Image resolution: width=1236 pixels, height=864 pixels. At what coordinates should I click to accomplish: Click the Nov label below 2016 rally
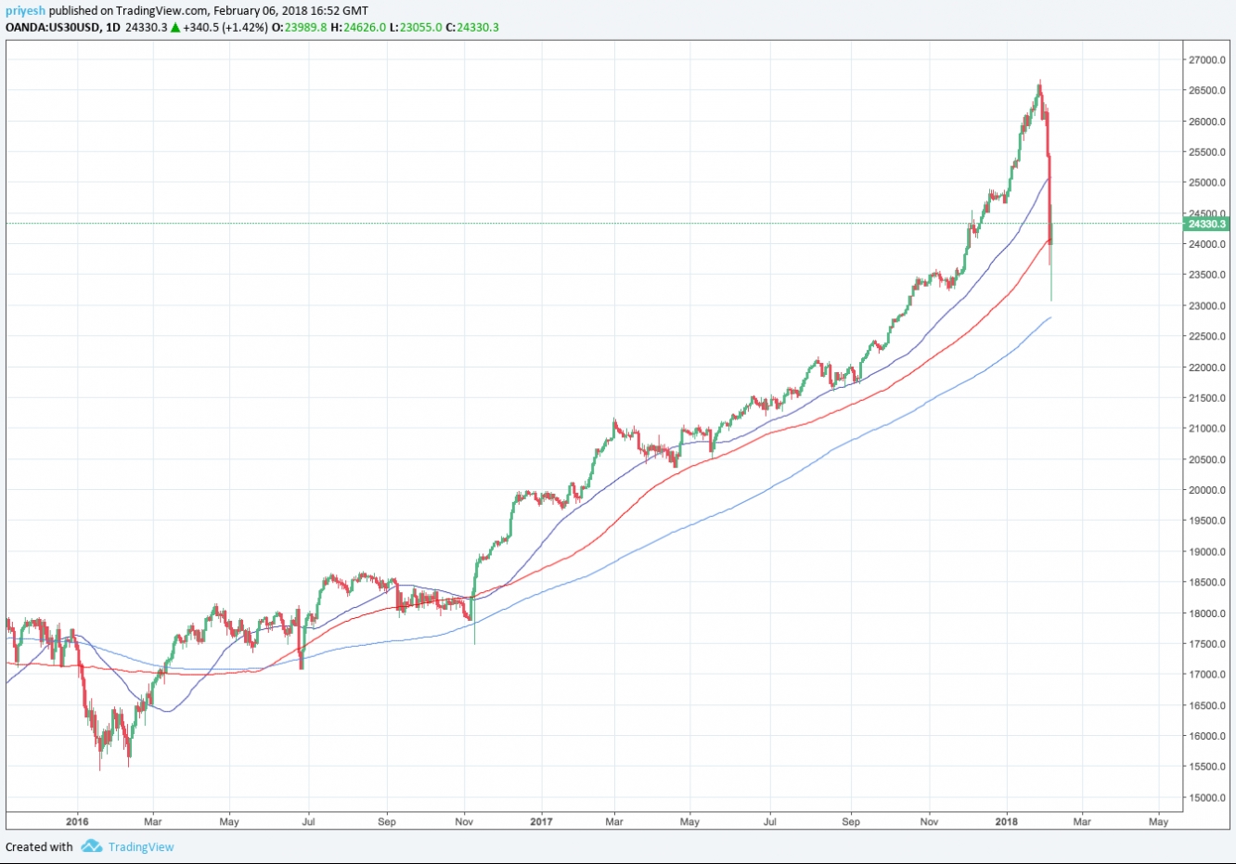coord(465,821)
